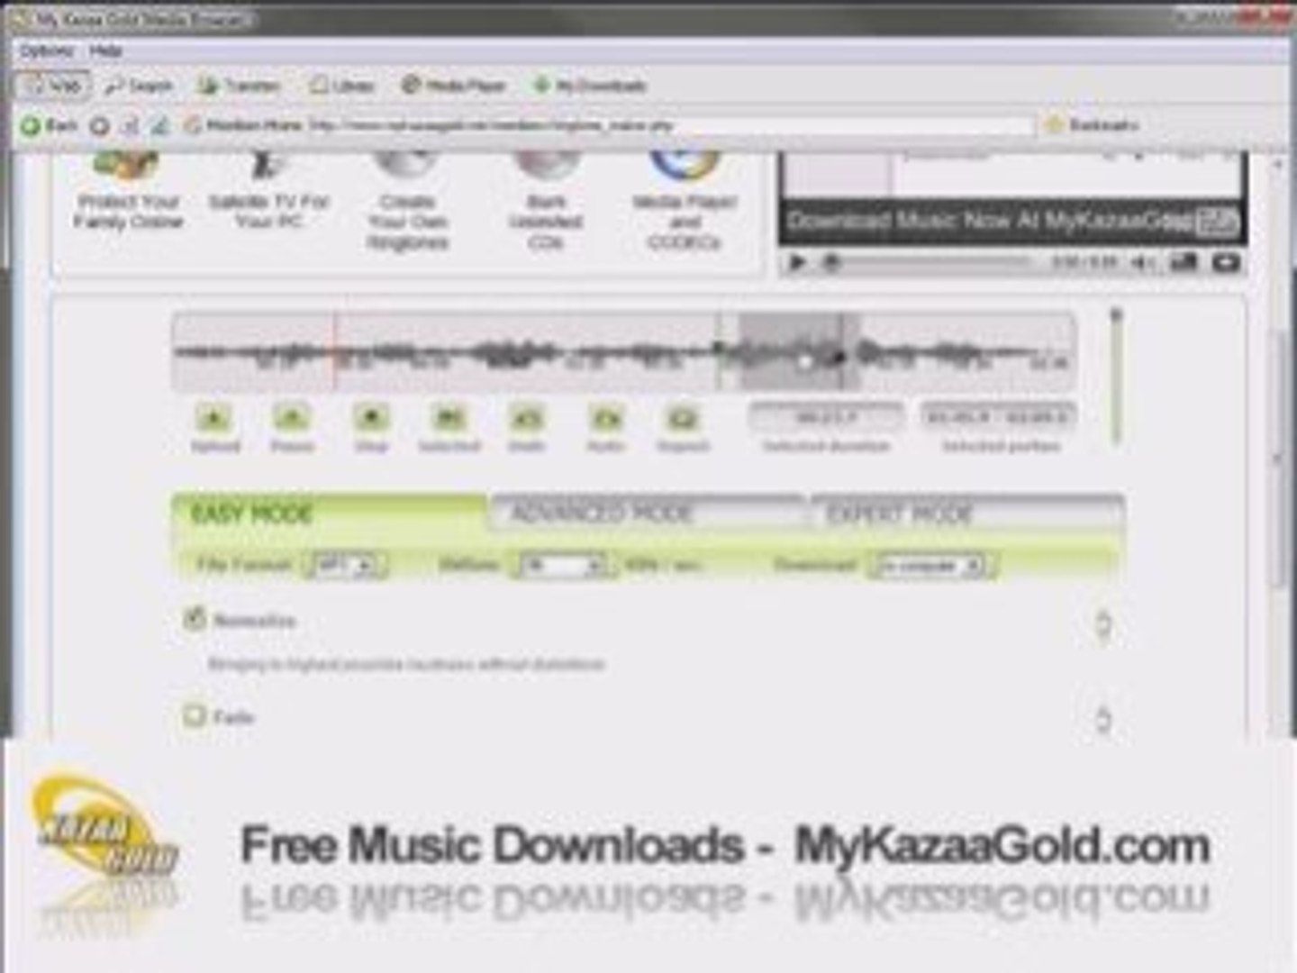Open the Options menu

point(47,50)
